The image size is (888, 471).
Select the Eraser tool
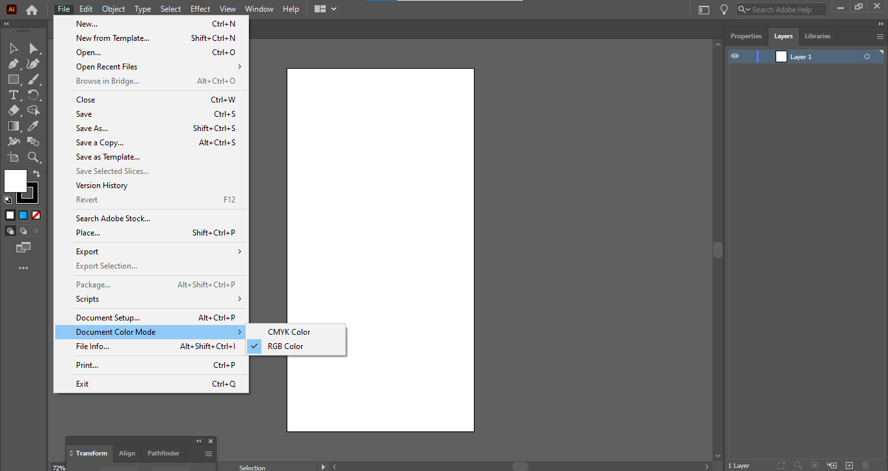[x=13, y=110]
